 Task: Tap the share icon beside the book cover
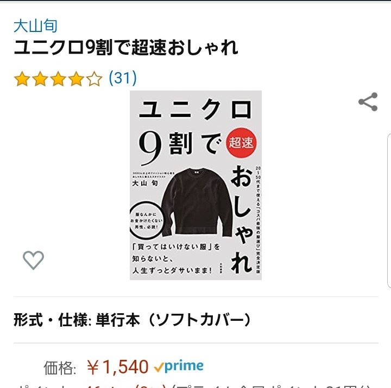pyautogui.click(x=368, y=101)
